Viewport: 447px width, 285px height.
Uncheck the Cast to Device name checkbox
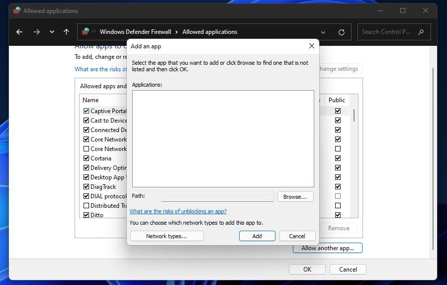point(86,120)
